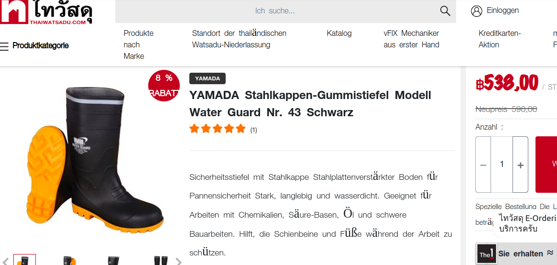Show previous thumbnails with left arrow
557x265 pixels.
point(6,261)
